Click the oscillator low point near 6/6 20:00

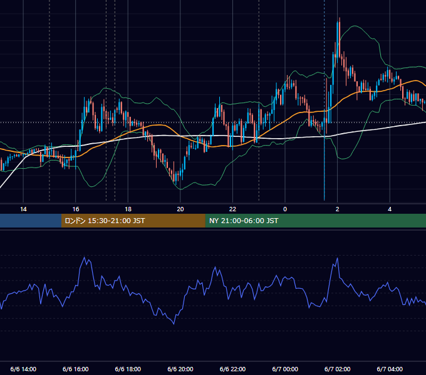[x=174, y=323]
